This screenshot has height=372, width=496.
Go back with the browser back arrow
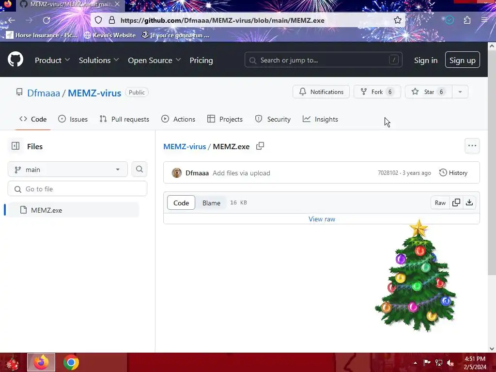[12, 20]
